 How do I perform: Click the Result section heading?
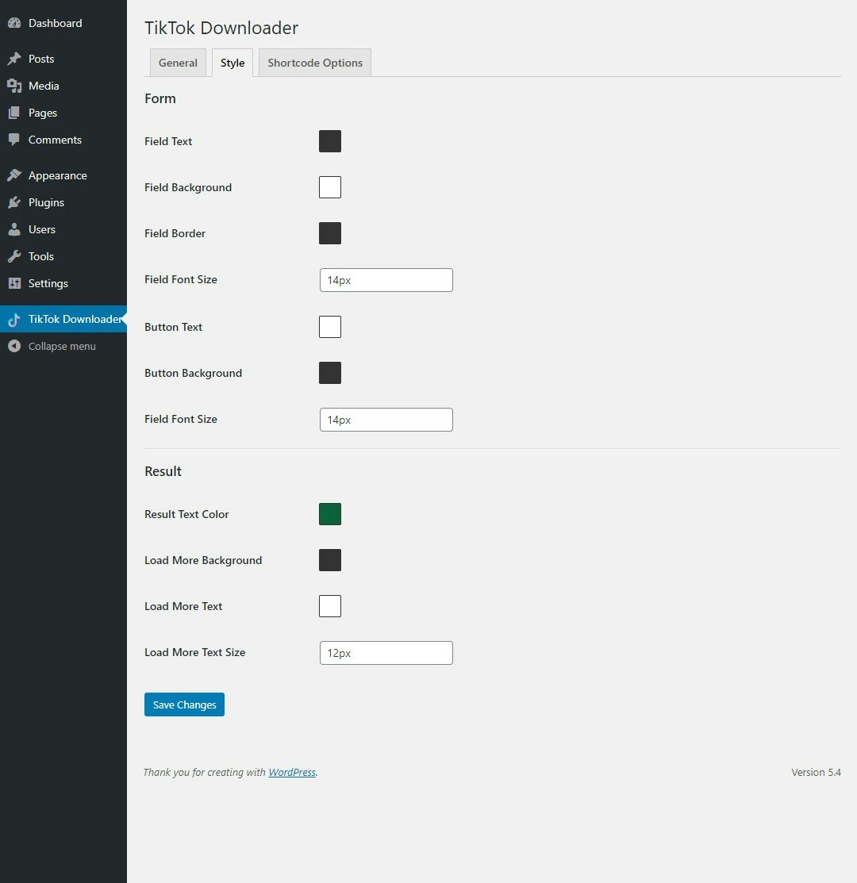163,471
